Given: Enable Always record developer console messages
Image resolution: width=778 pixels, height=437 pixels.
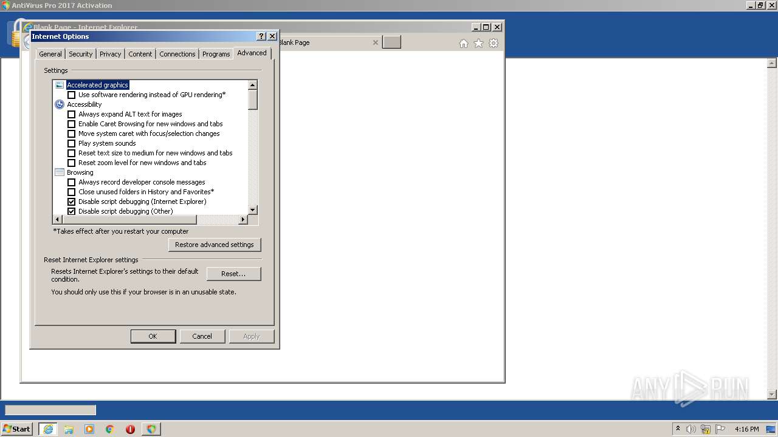Looking at the screenshot, I should 71,182.
